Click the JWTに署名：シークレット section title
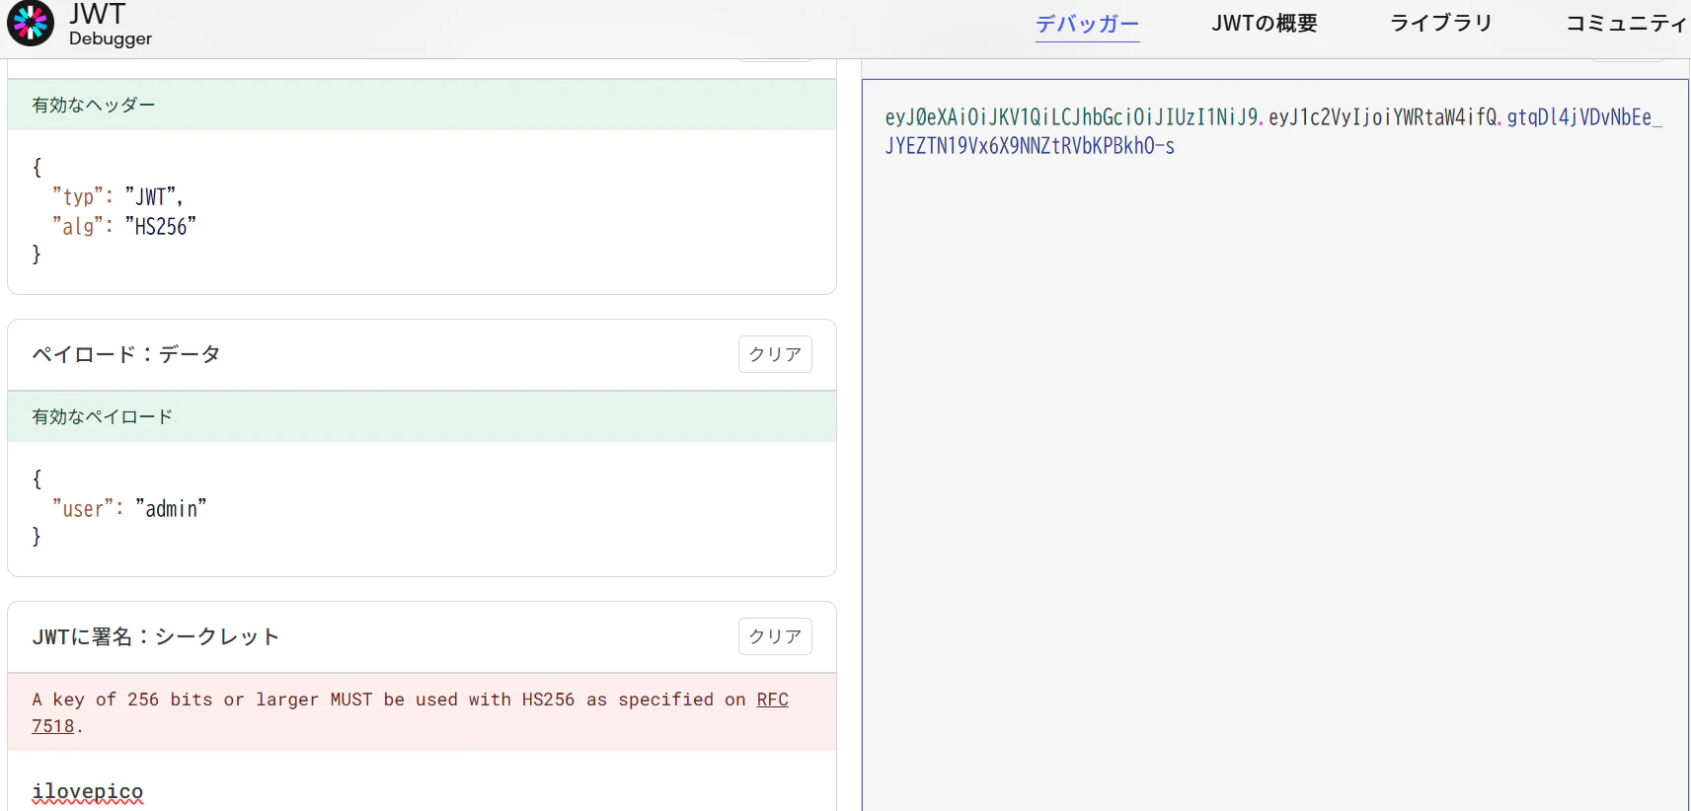Screen dimensions: 1691x811 [x=156, y=636]
